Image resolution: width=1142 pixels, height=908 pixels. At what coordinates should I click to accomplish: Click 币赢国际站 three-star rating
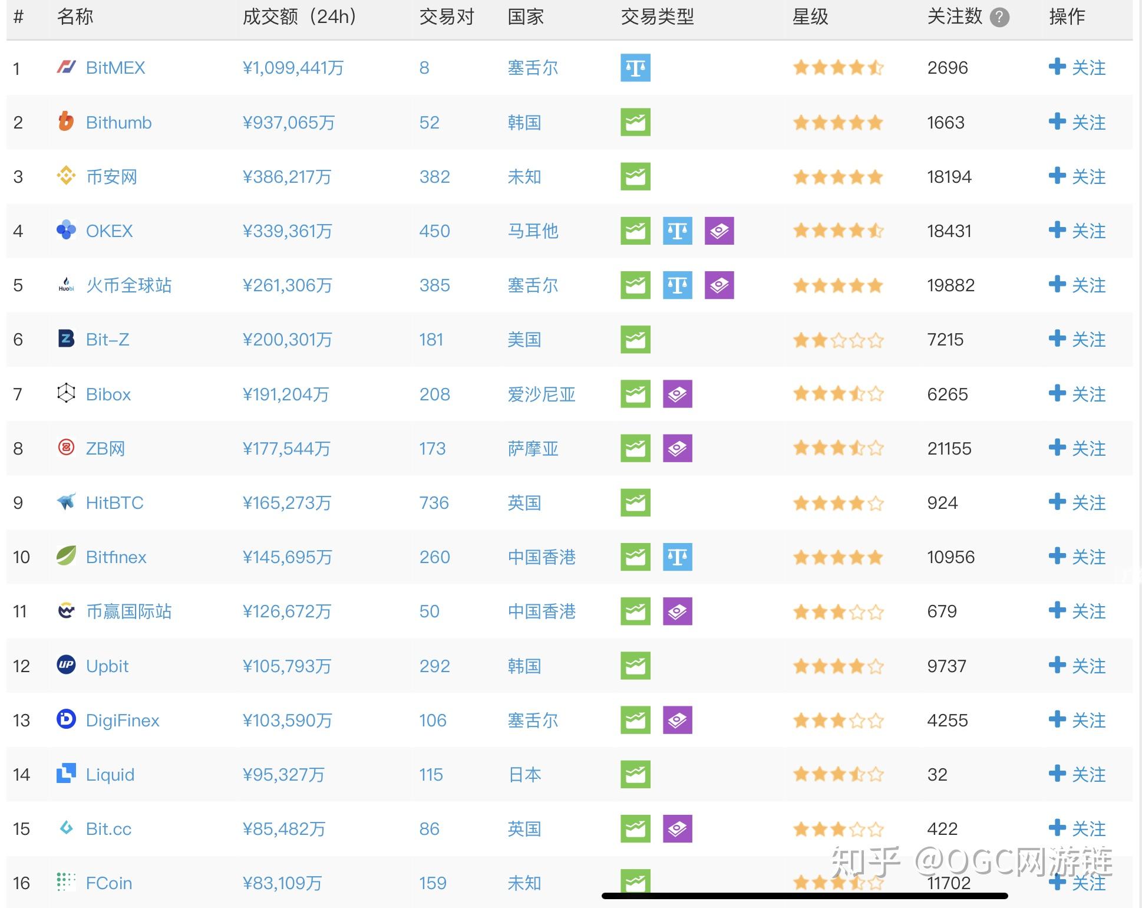pyautogui.click(x=838, y=611)
